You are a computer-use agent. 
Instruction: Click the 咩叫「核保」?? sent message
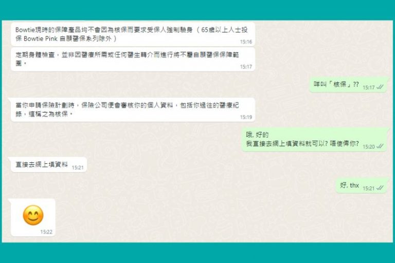click(x=348, y=85)
